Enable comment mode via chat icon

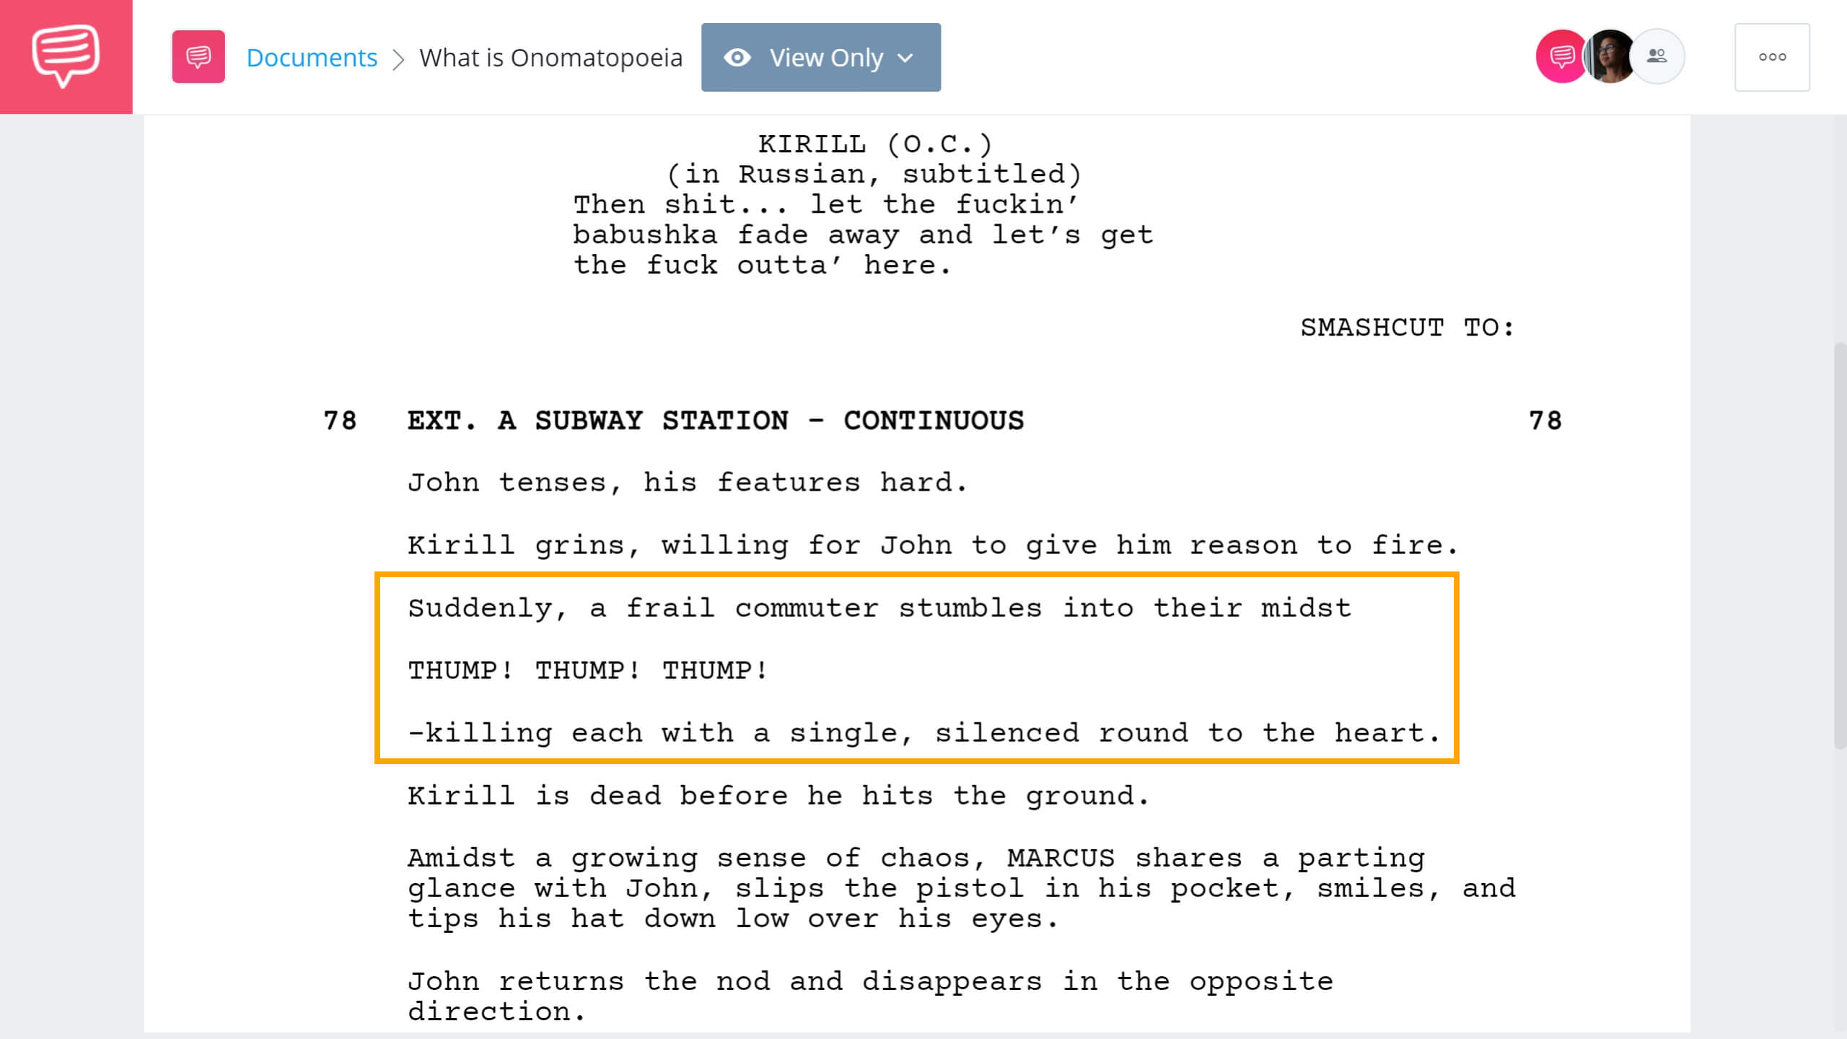[x=1559, y=57]
